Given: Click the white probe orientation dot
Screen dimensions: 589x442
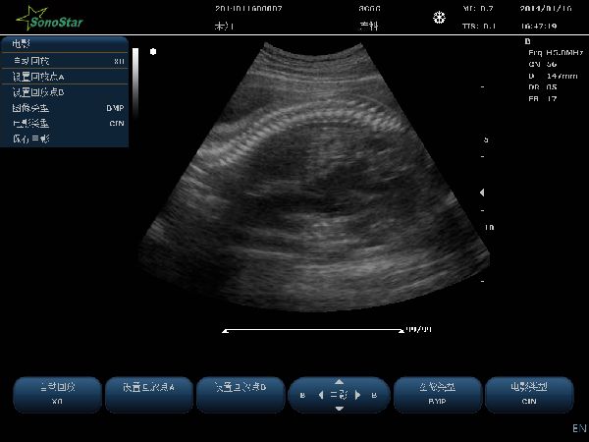Looking at the screenshot, I should pyautogui.click(x=153, y=51).
